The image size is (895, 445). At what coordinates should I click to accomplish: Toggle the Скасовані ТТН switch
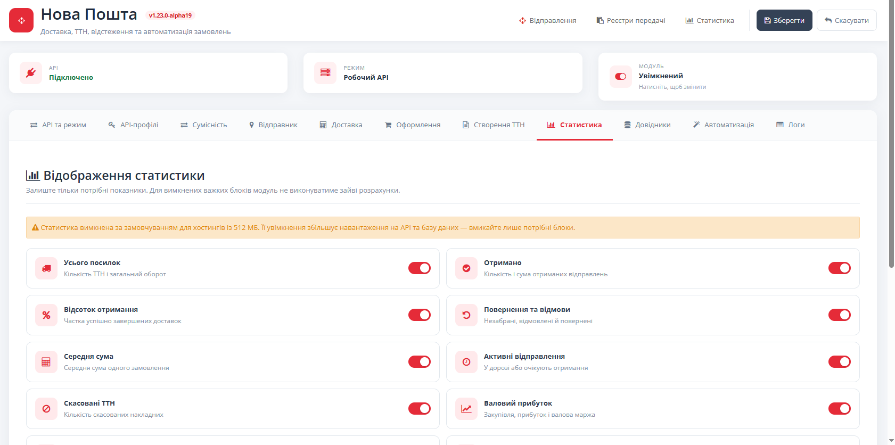coord(420,409)
